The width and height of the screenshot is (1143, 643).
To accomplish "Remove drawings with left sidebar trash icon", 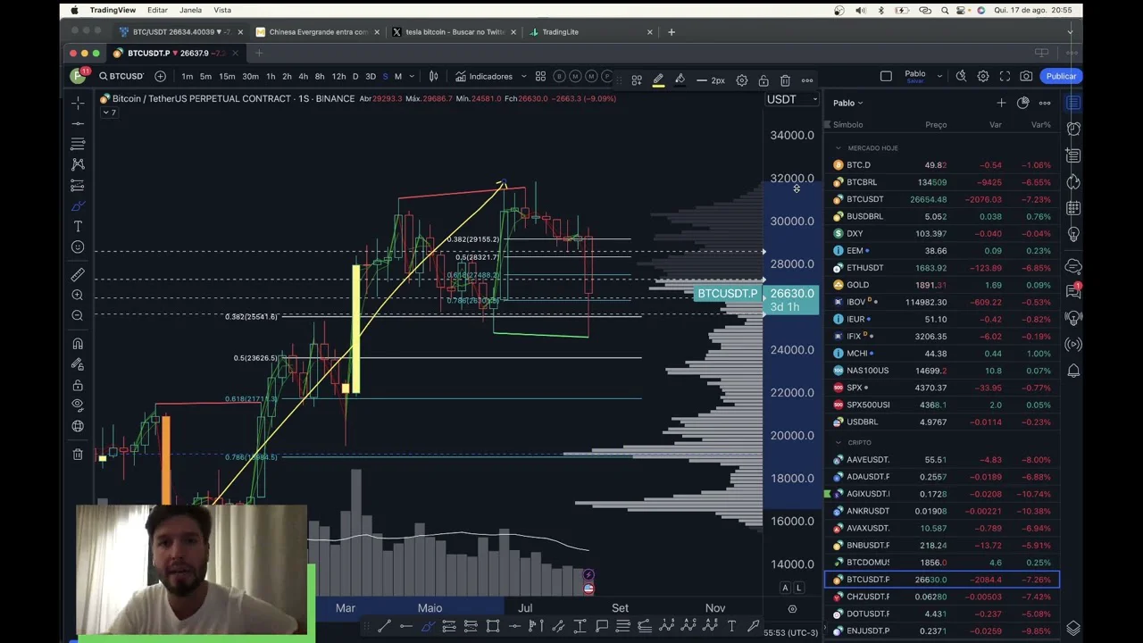I will tap(78, 455).
